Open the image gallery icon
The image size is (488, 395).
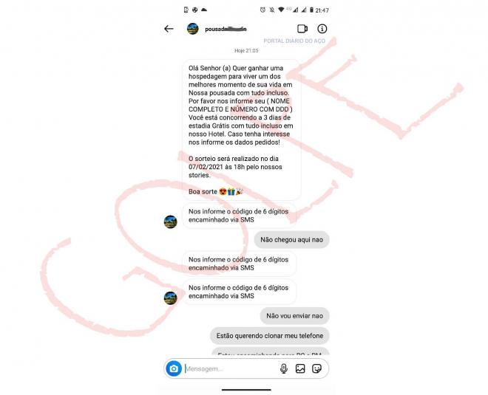point(300,368)
